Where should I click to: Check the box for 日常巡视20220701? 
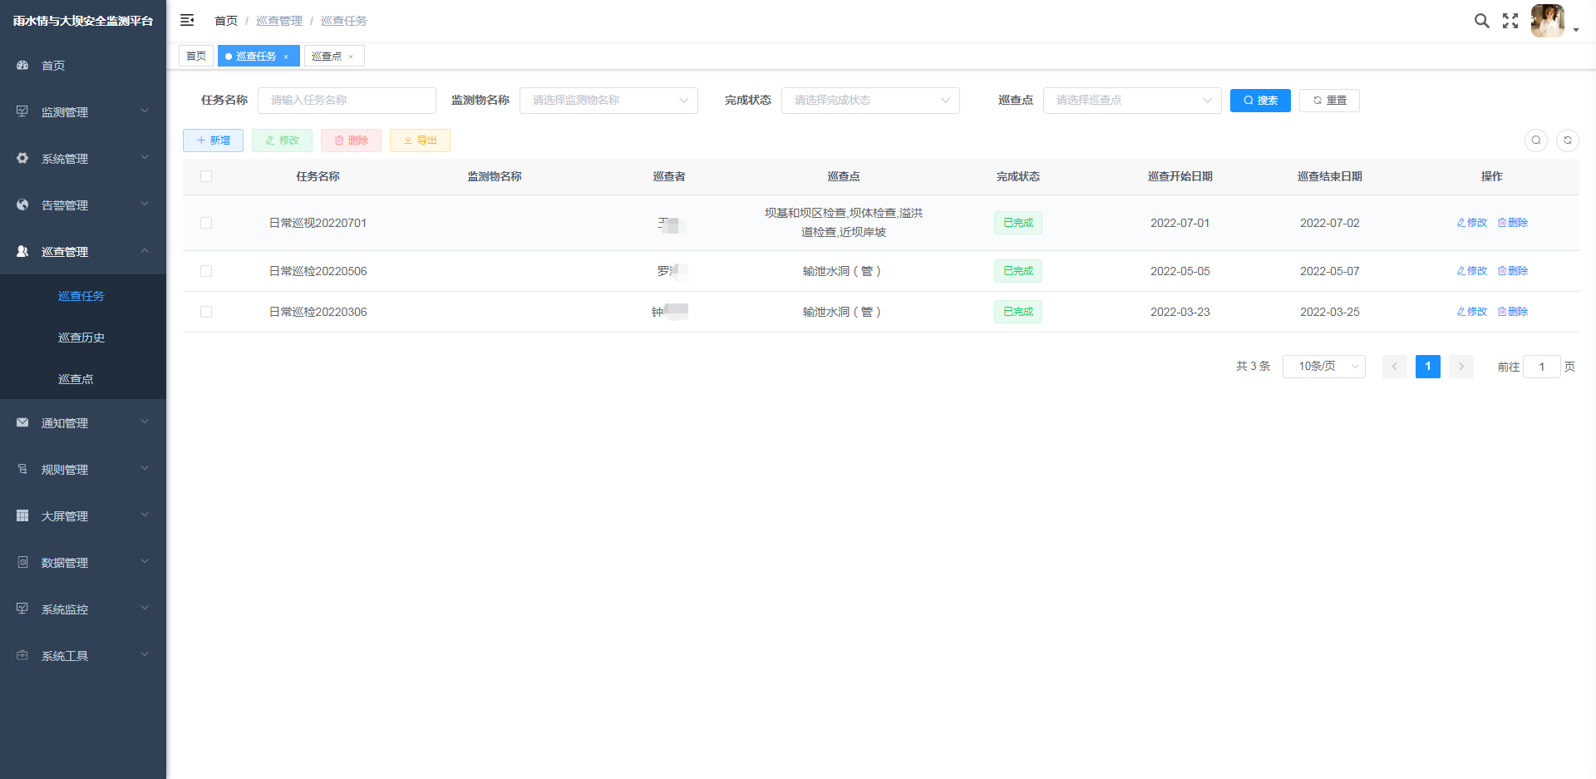tap(206, 223)
